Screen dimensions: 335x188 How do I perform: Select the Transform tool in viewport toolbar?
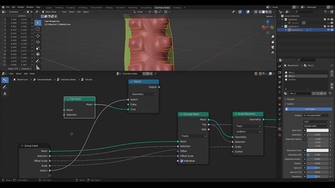click(x=38, y=54)
